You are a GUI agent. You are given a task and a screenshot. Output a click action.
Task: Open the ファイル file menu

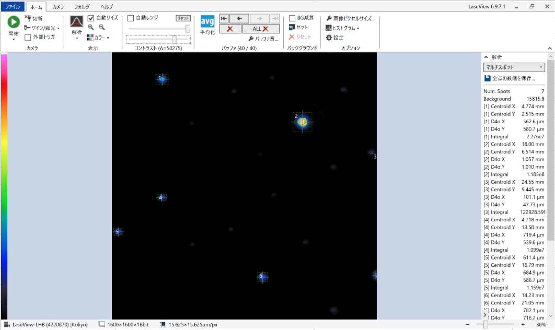tap(13, 7)
